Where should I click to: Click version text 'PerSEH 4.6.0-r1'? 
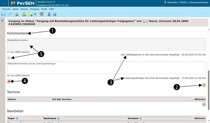pyautogui.click(x=46, y=2)
